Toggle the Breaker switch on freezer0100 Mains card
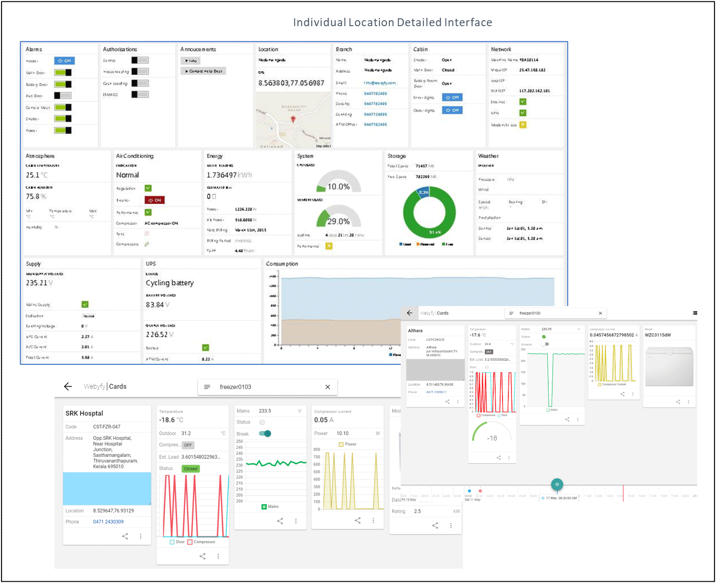Screen dimensions: 716x583 [x=545, y=344]
